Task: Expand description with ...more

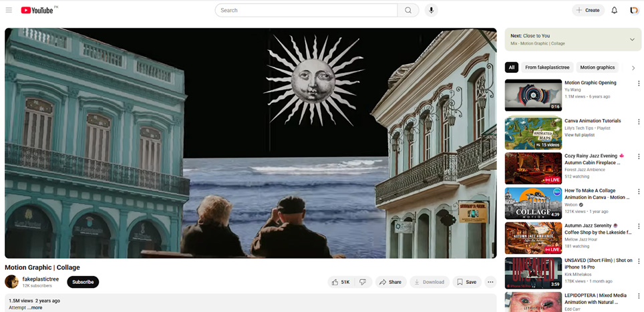Action: pos(36,308)
